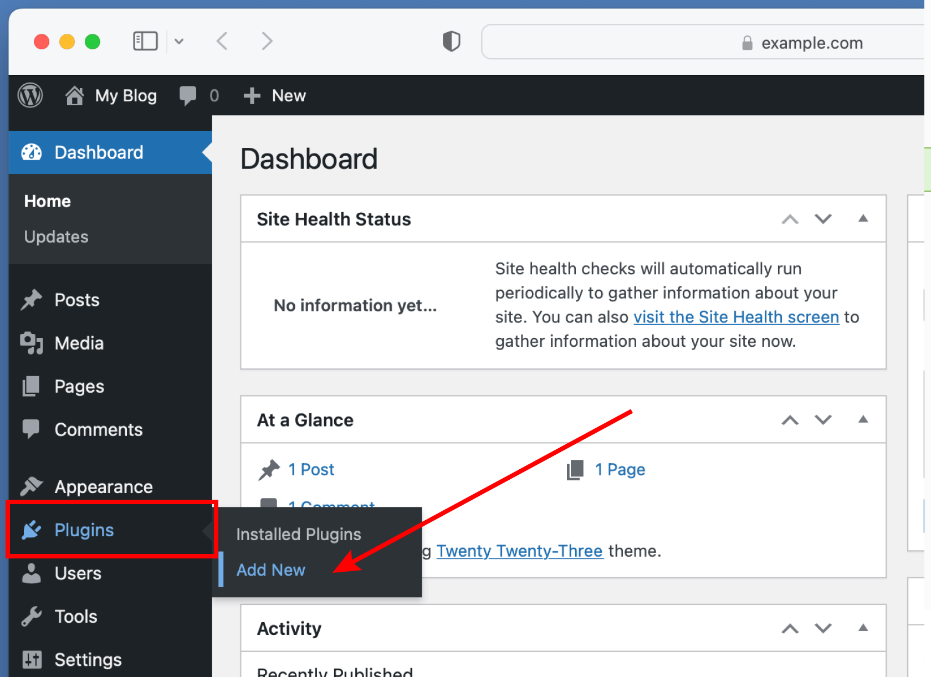Move Site Health Status panel up
Screen dimensions: 931x677
coord(790,219)
